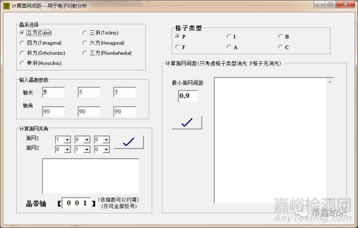This screenshot has width=358, height=228.
Task: Click checkmark to calculate plane spacings
Action: (187, 123)
